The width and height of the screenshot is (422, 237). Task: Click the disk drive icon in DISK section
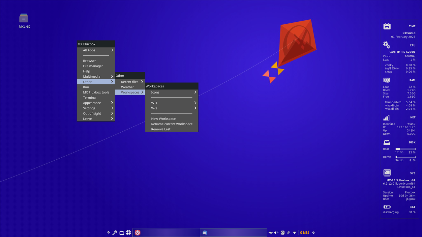387,143
